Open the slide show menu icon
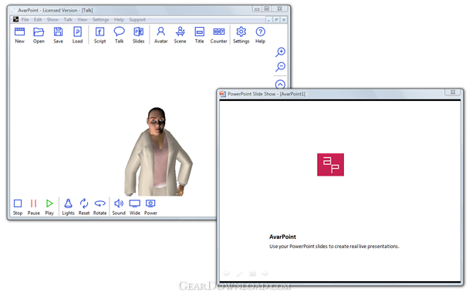Viewport: 469px width, 292px height. tap(252, 274)
